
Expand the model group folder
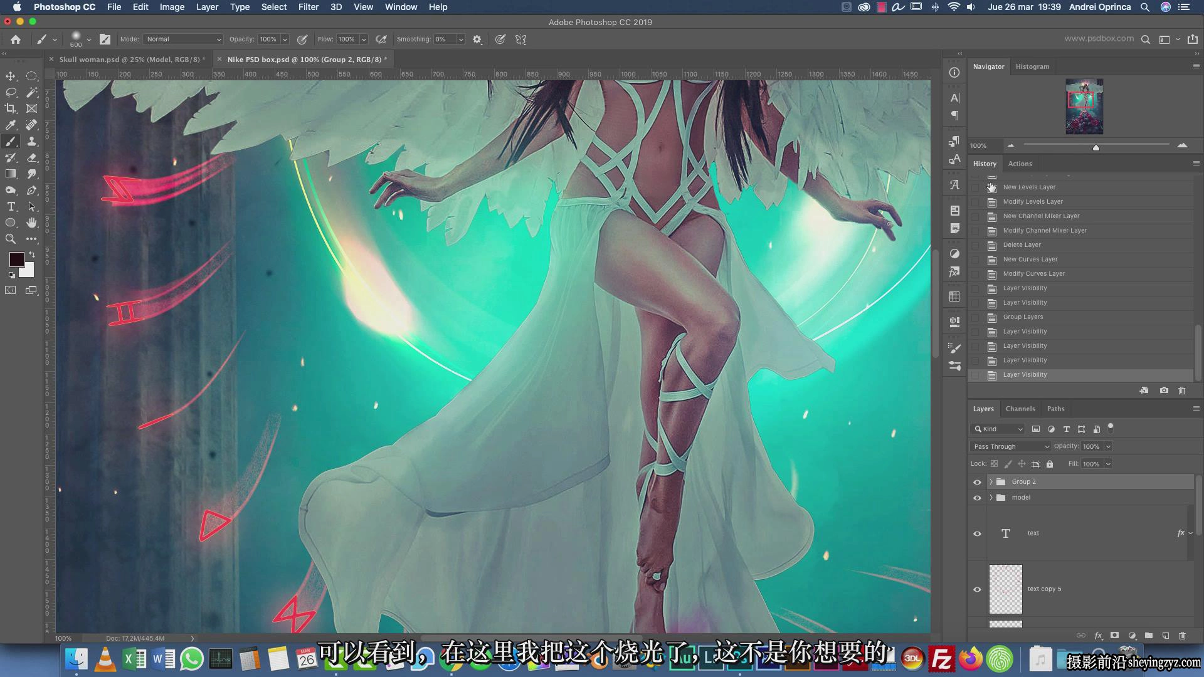tap(991, 498)
